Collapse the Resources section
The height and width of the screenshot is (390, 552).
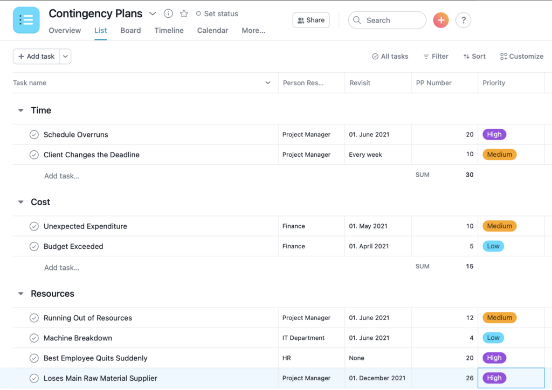[21, 294]
